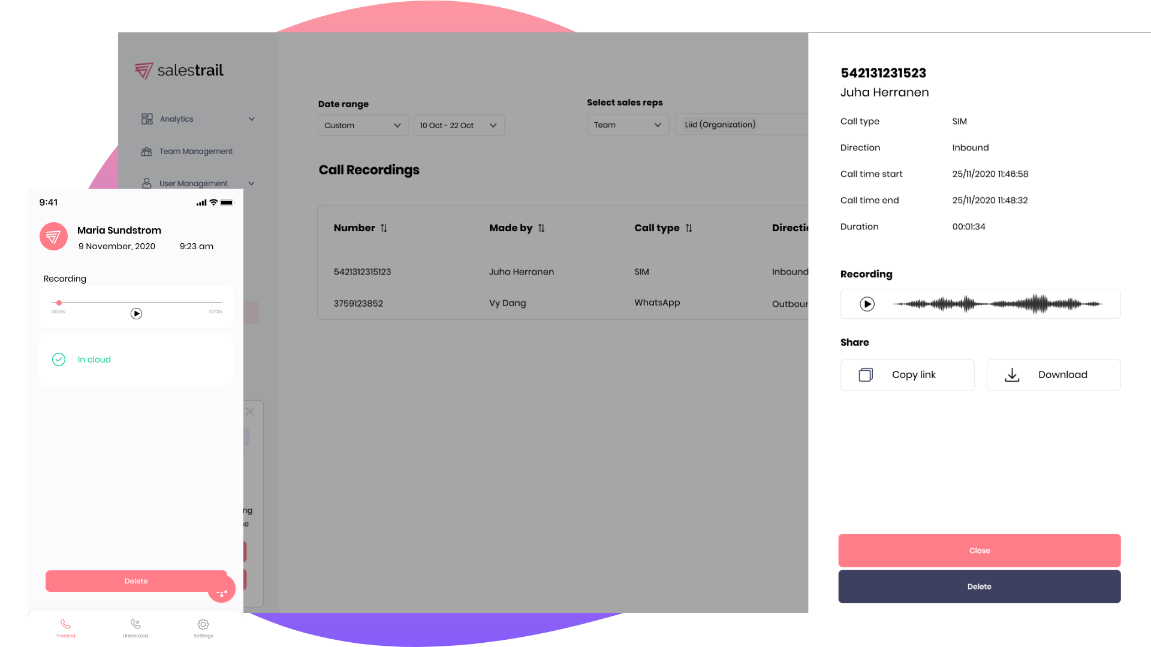
Task: Click the Settings gear icon in mobile app
Action: [x=203, y=623]
